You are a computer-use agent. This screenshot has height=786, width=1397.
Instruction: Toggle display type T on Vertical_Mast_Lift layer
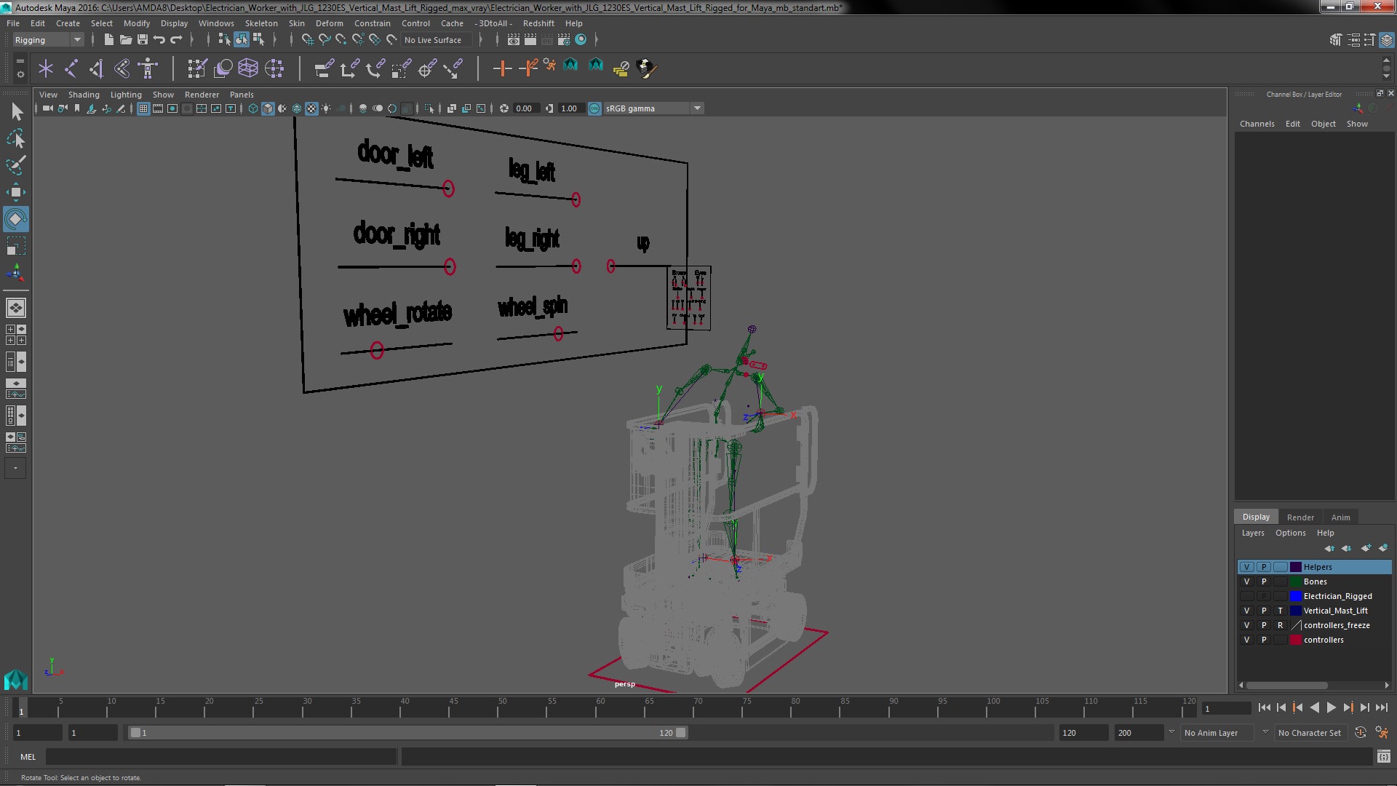click(x=1281, y=611)
